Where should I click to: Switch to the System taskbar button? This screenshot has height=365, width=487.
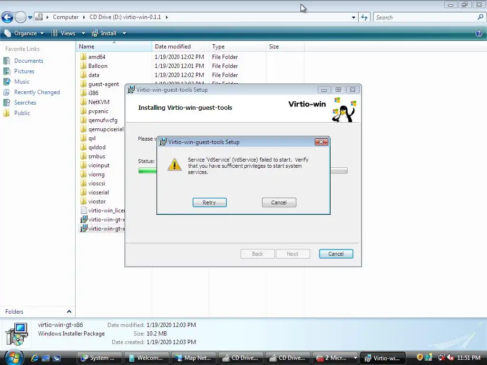(x=99, y=358)
